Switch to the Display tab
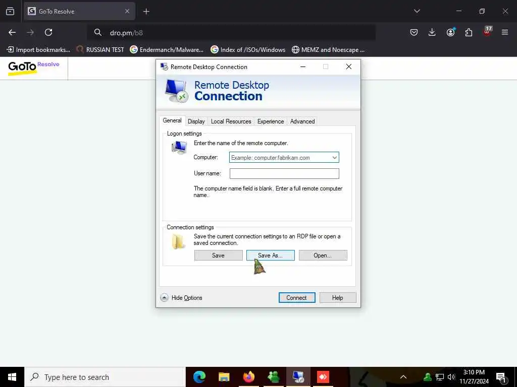517x387 pixels. (196, 121)
